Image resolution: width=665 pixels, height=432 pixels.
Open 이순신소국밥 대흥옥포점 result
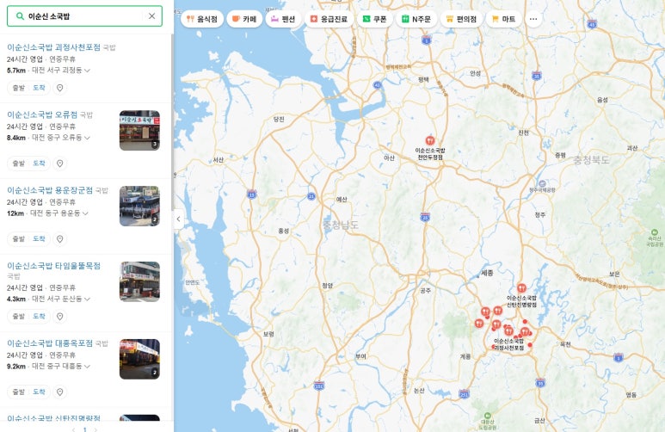50,343
